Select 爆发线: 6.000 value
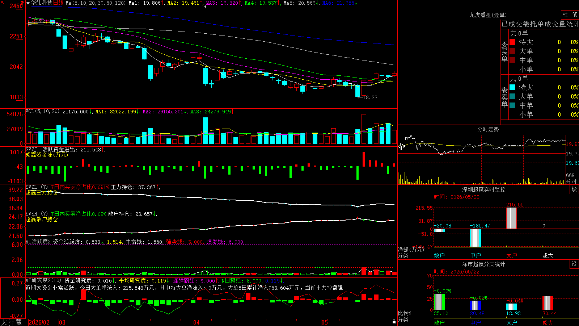 point(225,242)
